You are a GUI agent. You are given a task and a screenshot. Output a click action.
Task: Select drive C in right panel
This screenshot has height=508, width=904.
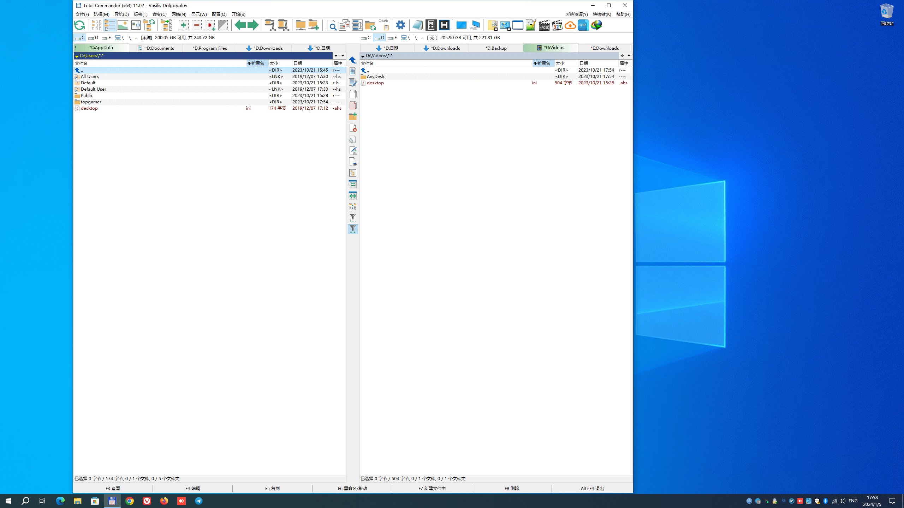(366, 38)
